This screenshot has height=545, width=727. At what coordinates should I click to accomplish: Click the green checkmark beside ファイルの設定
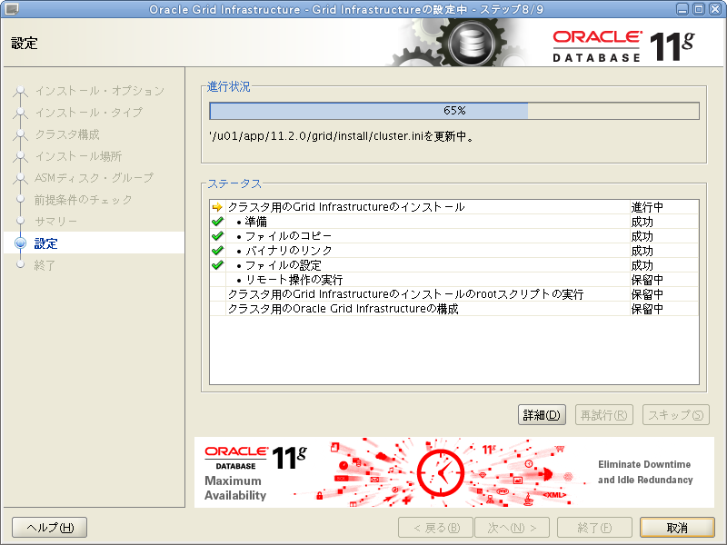(x=217, y=265)
